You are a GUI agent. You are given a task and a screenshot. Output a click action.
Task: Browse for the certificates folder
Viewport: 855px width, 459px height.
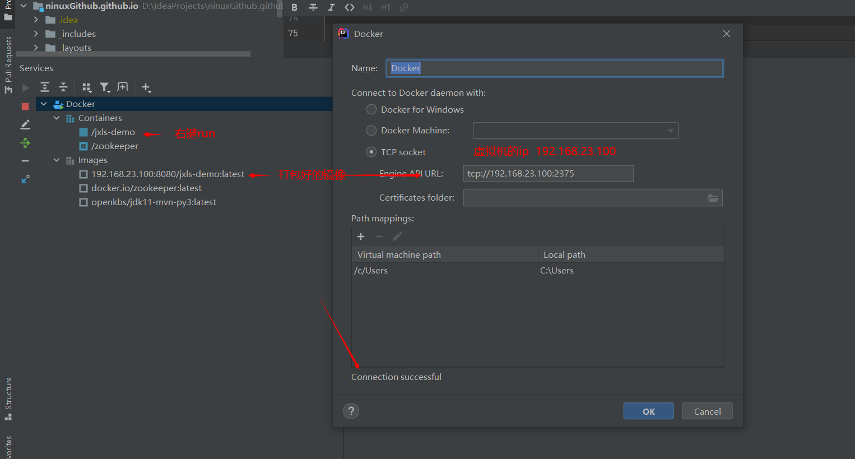(713, 198)
